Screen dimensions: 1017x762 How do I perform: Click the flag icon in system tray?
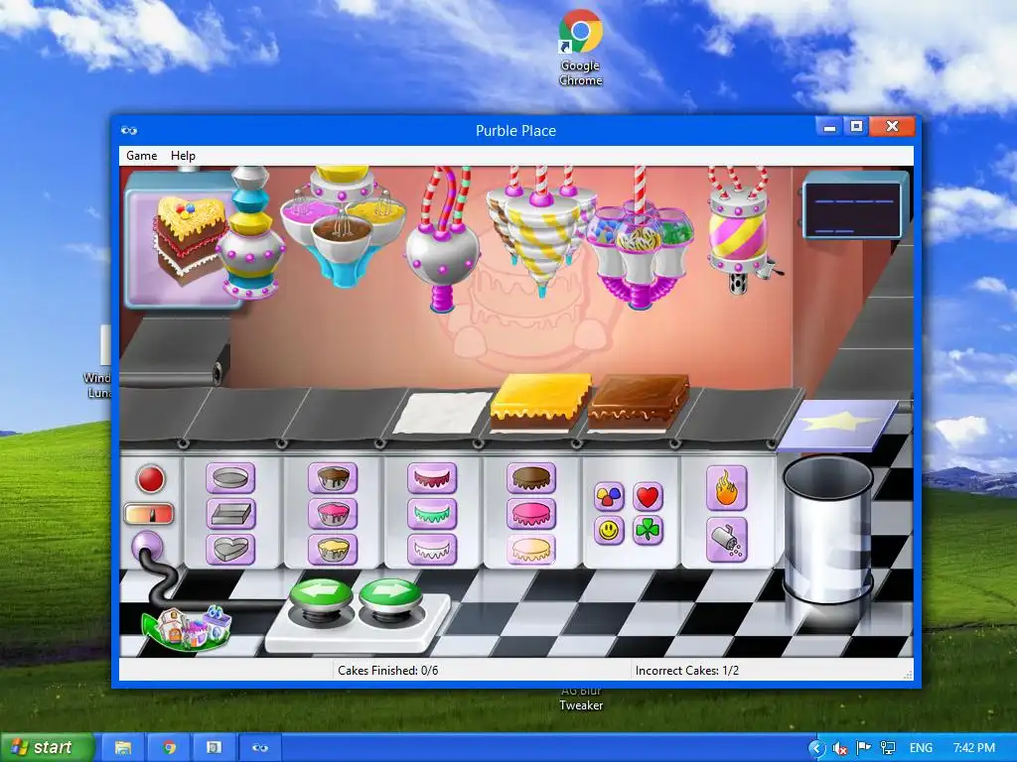coord(863,748)
